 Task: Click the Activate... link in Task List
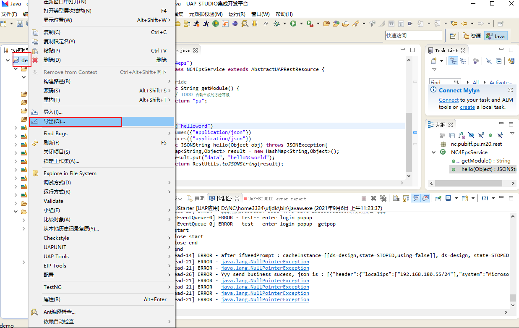point(501,83)
